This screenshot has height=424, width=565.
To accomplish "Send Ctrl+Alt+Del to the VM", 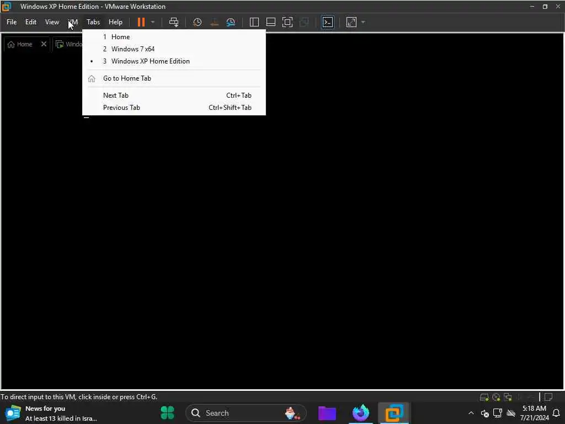I will pyautogui.click(x=174, y=22).
